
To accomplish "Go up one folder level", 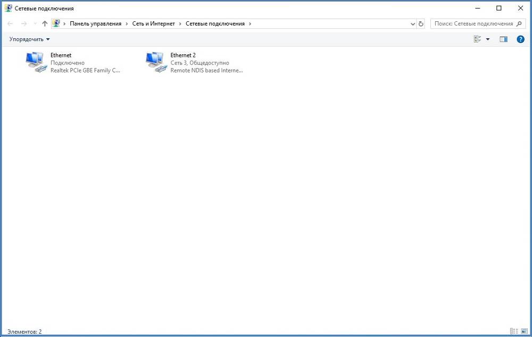I will click(x=45, y=24).
